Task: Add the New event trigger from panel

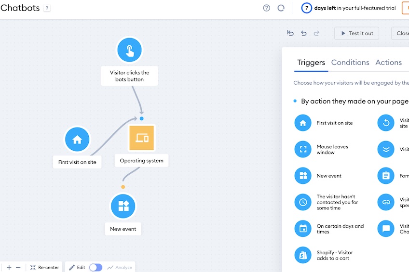Action: [303, 176]
